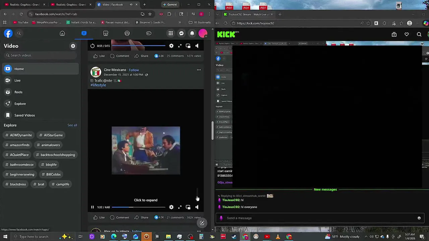Open the Facebook Gaming icon

(x=149, y=33)
